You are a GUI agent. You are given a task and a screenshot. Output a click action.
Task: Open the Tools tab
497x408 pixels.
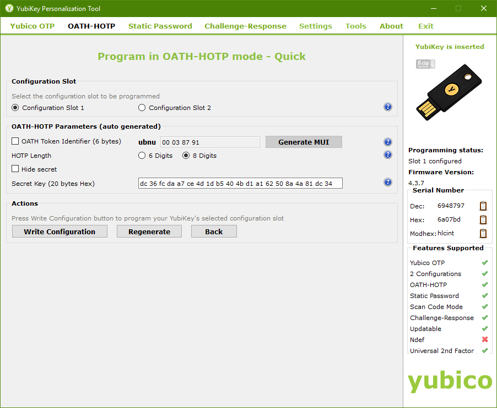[355, 26]
